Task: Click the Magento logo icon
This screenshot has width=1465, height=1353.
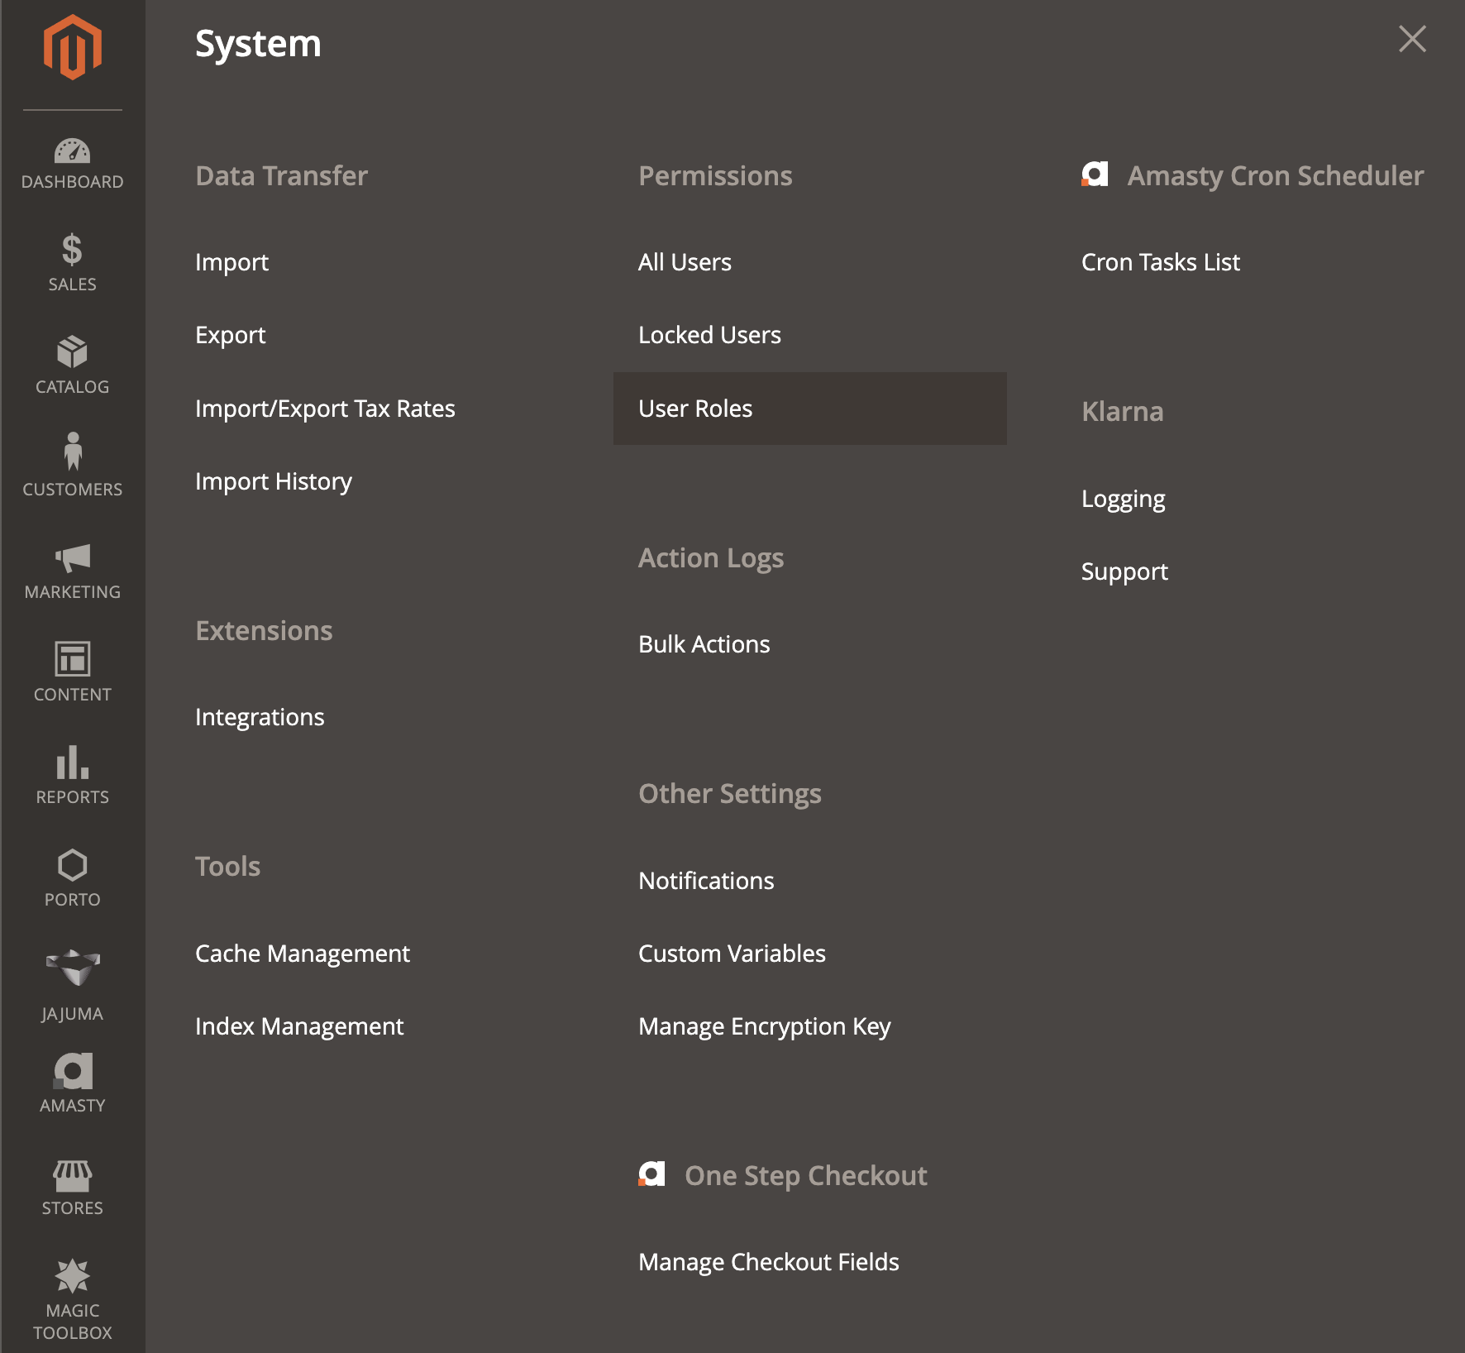Action: [73, 48]
